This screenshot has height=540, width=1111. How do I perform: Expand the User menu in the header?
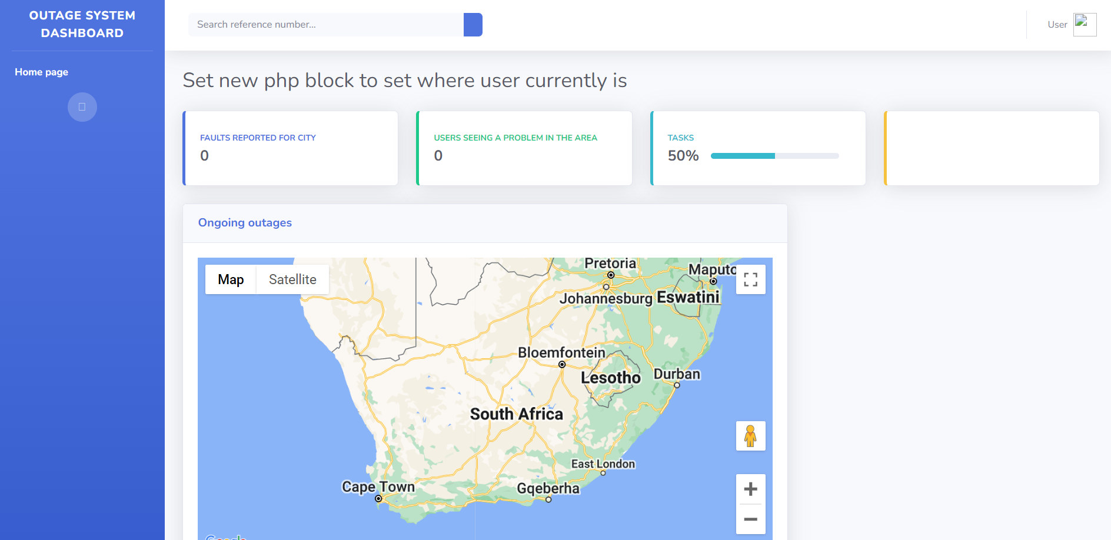point(1057,25)
